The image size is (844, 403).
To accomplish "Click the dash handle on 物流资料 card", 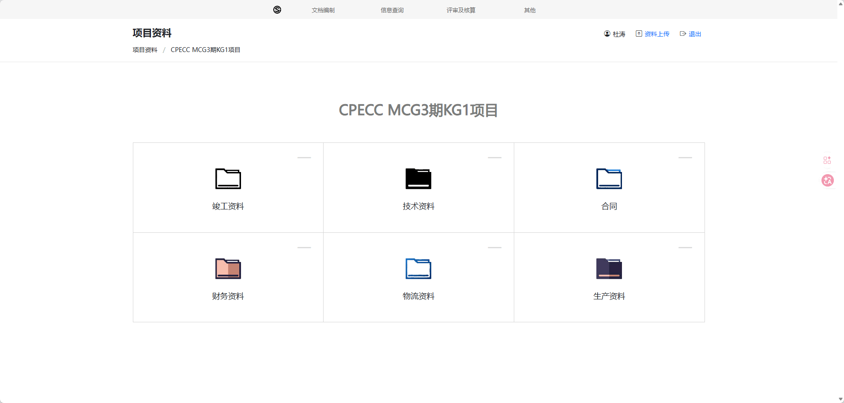I will coord(495,247).
